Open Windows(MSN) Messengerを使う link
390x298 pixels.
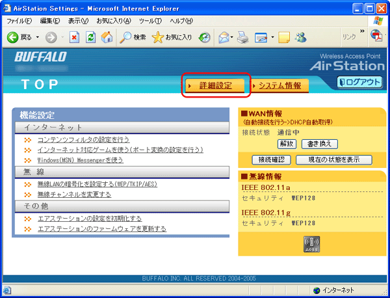[81, 160]
